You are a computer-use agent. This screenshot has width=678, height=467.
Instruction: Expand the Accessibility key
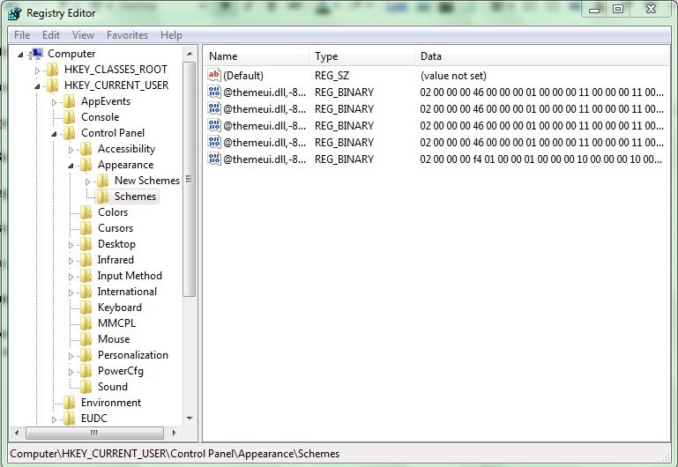pos(71,150)
